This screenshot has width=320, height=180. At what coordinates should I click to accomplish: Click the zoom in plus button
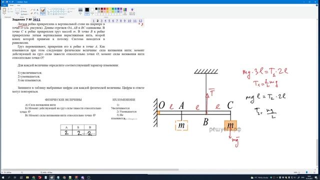point(314,172)
